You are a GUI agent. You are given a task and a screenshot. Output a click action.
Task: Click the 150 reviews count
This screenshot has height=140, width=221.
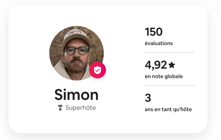[x=154, y=32]
